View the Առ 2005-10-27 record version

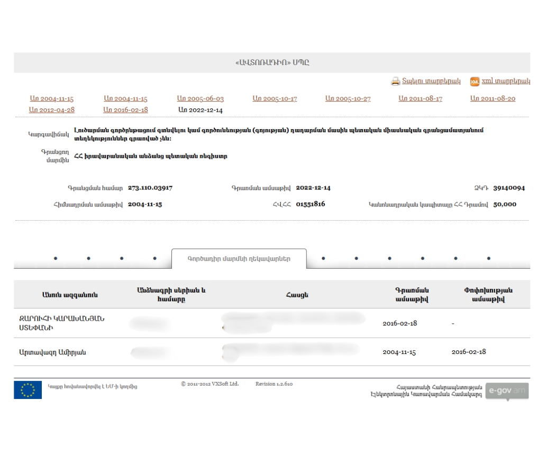348,99
